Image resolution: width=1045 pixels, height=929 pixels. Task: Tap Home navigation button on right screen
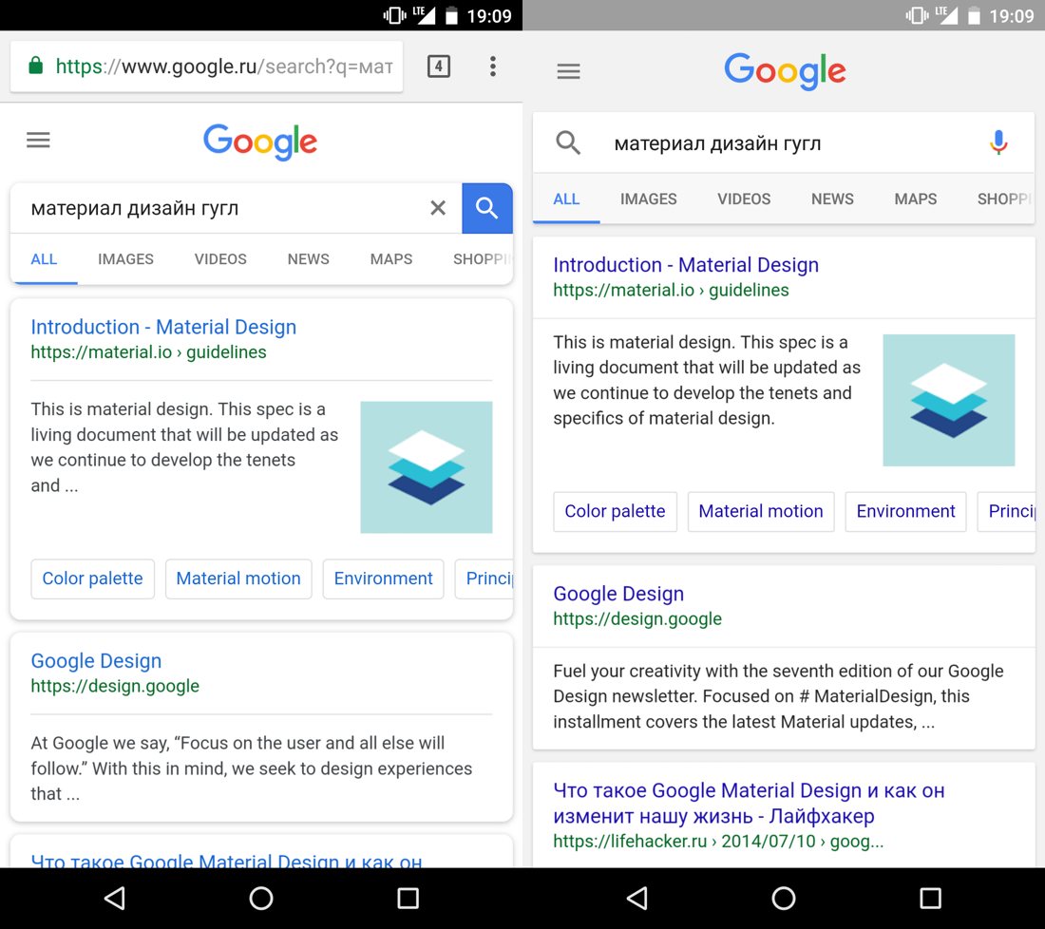pos(784,899)
